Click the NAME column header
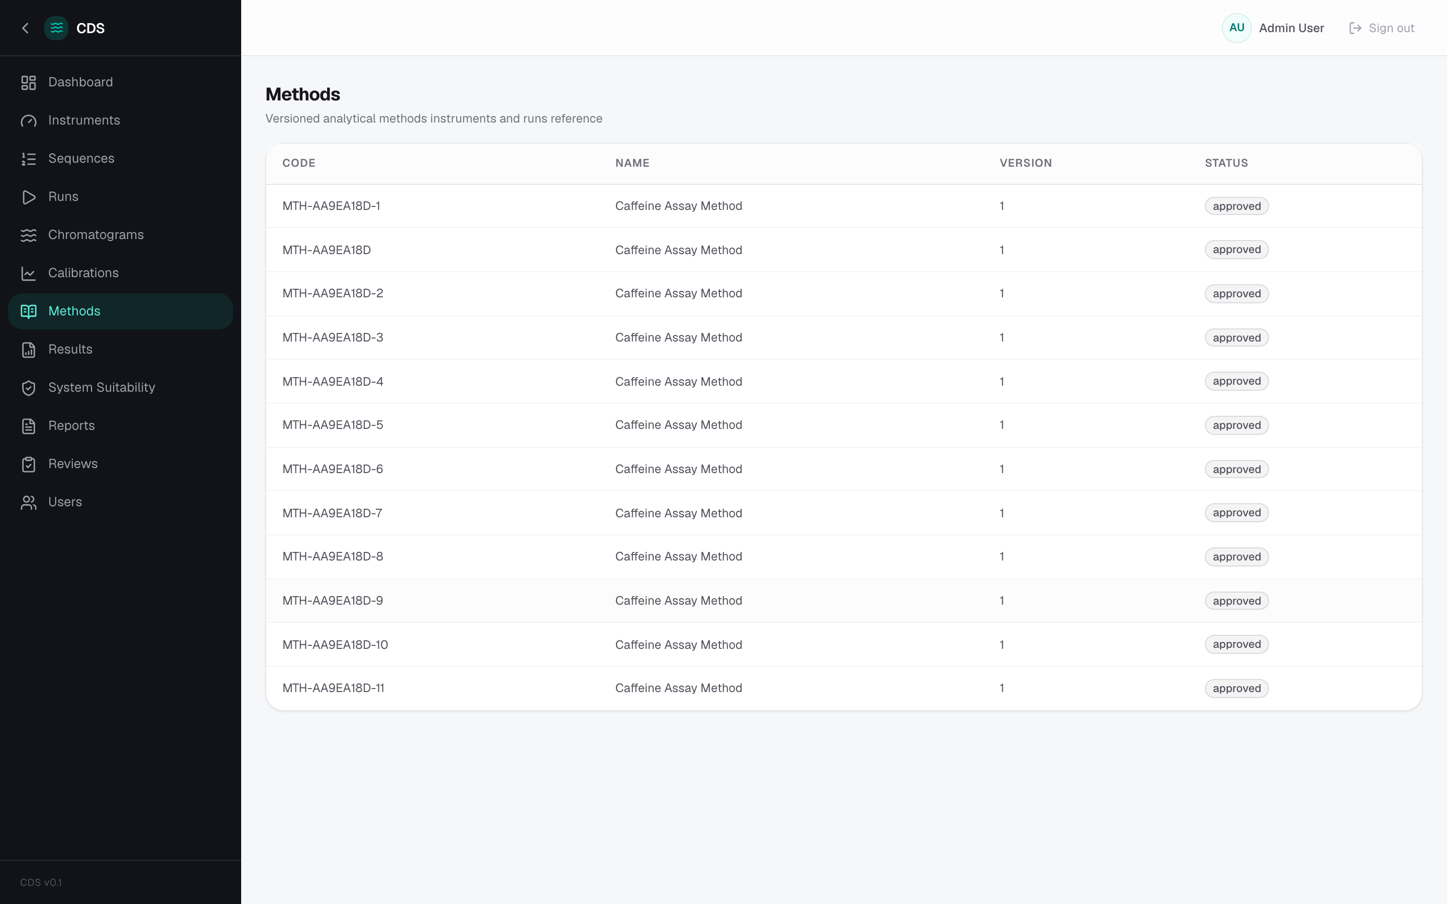1447x904 pixels. coord(632,163)
